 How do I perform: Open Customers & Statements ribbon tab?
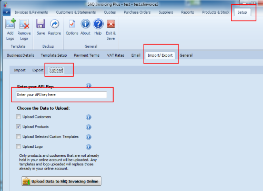point(76,12)
